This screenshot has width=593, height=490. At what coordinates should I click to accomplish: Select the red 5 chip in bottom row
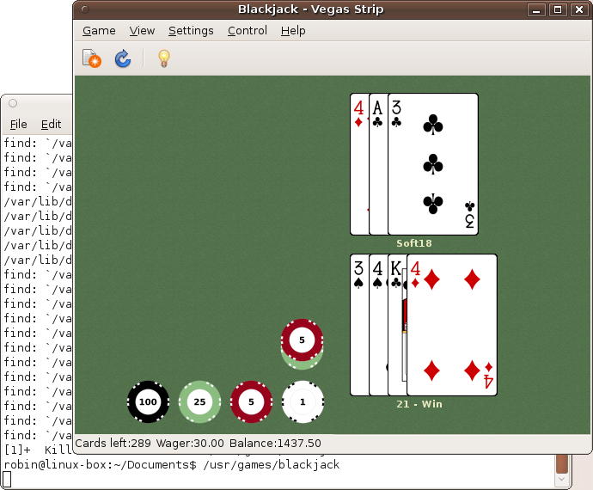pyautogui.click(x=251, y=401)
